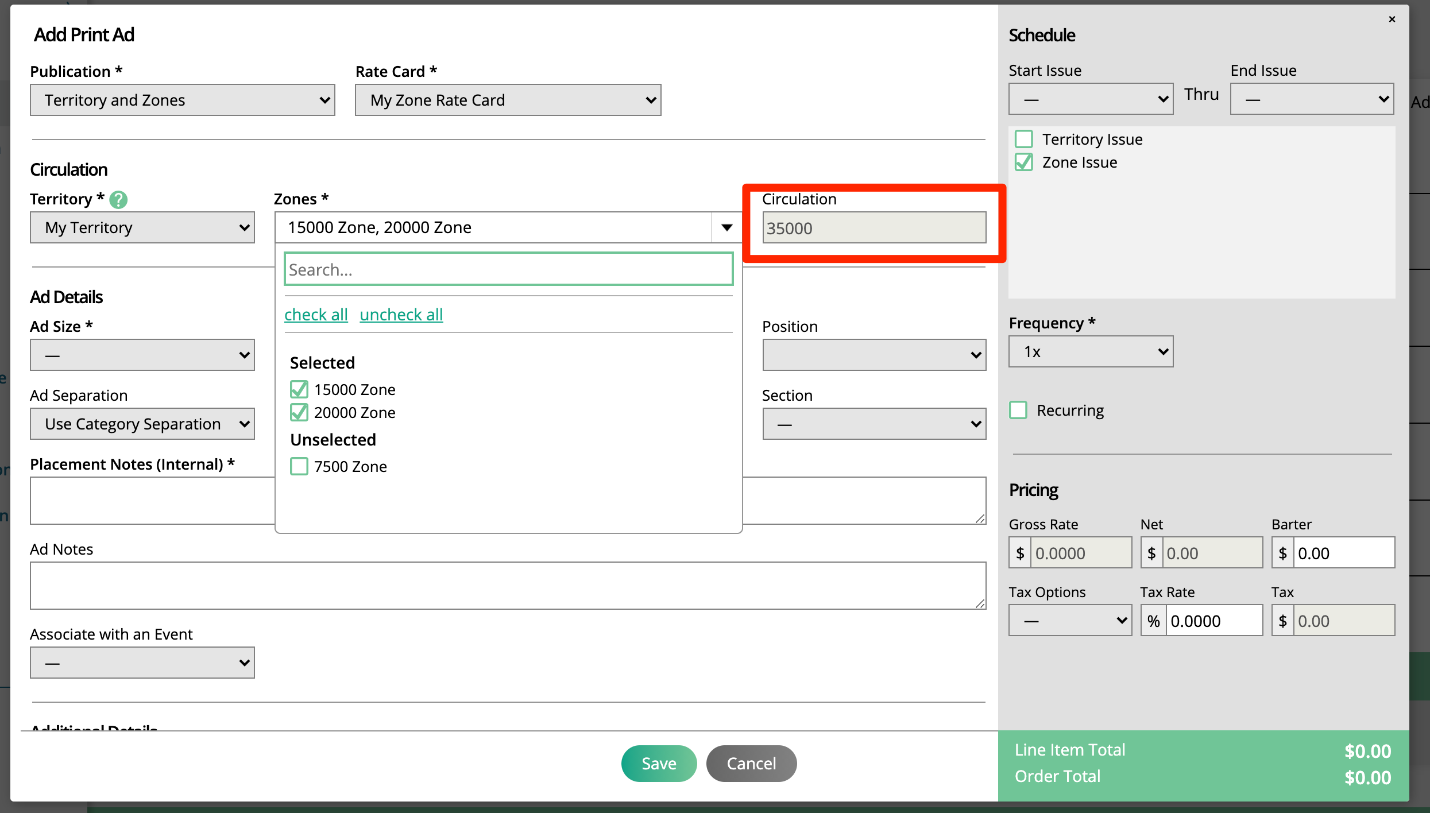Enable the Recurring checkbox

tap(1018, 411)
